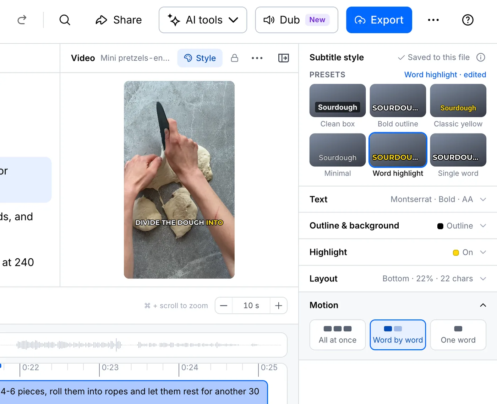This screenshot has height=404, width=497.
Task: Click the Video panel title
Action: click(x=83, y=58)
